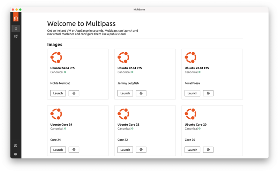
Task: Open the Help icon in sidebar
Action: coord(16,146)
